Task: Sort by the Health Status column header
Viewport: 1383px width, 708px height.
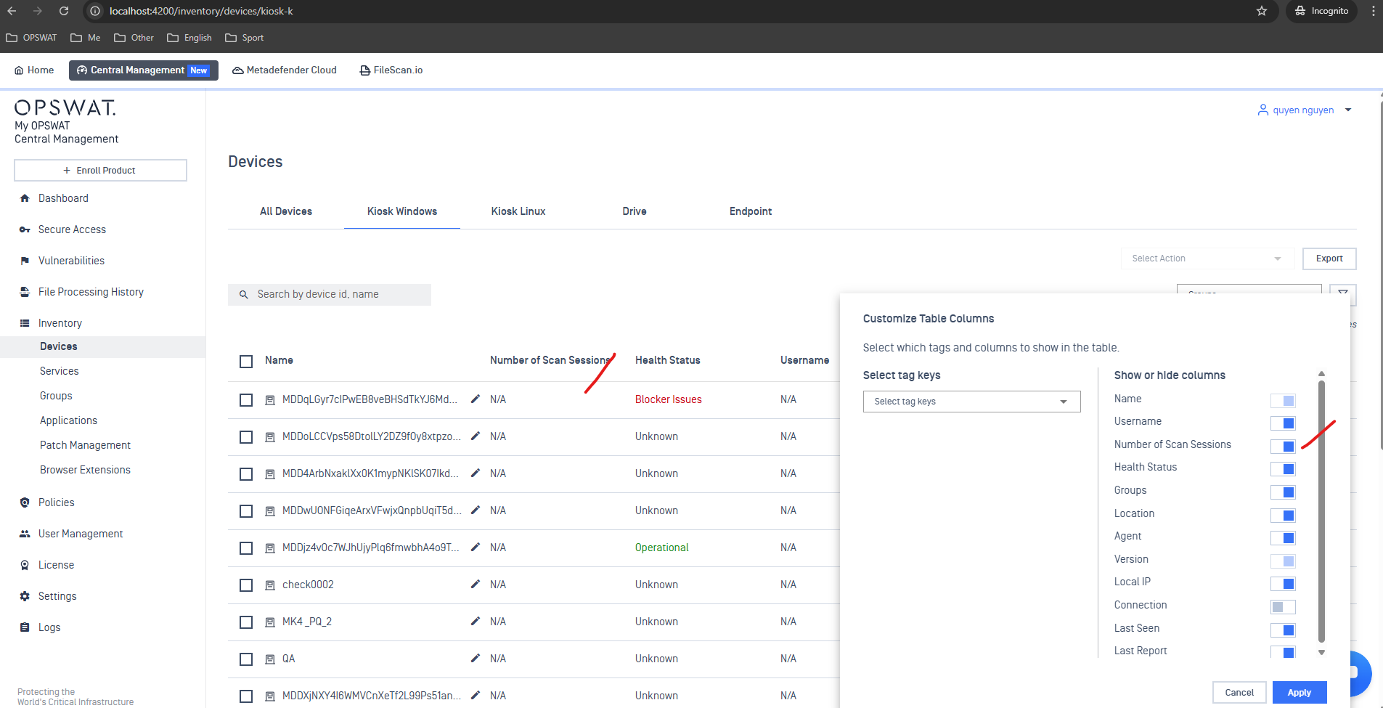Action: [667, 360]
